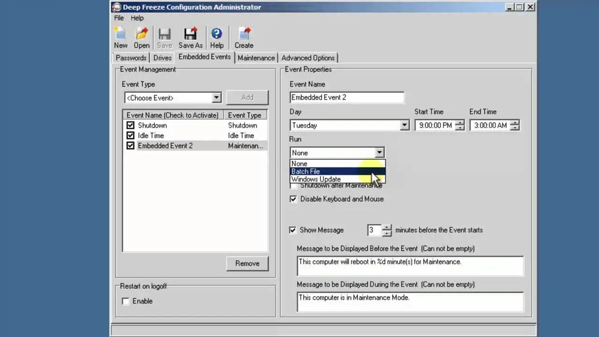Select the Shutdown row in event list
Screen dimensions: 599x337
click(x=195, y=125)
